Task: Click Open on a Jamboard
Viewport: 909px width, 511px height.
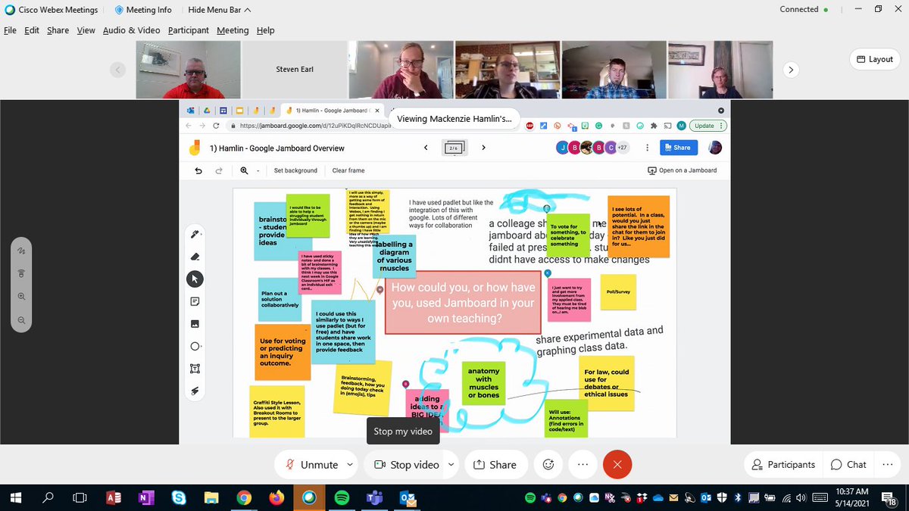Action: [683, 170]
